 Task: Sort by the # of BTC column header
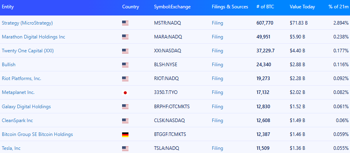(265, 7)
